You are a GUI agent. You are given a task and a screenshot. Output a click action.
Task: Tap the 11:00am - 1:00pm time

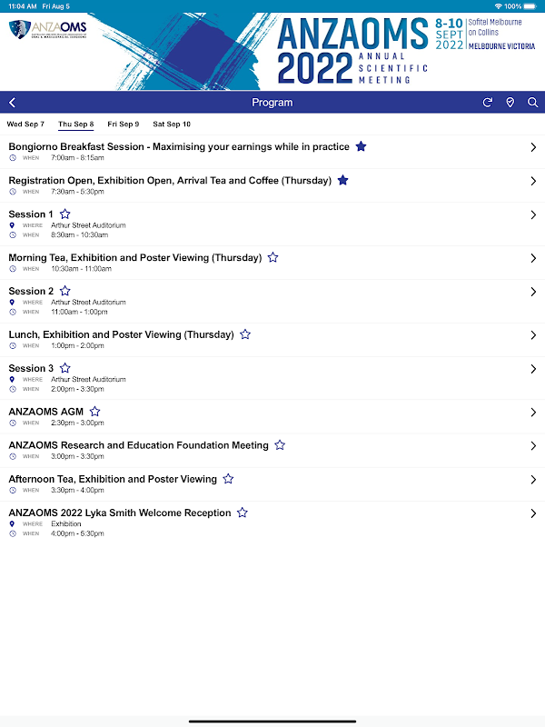[79, 312]
